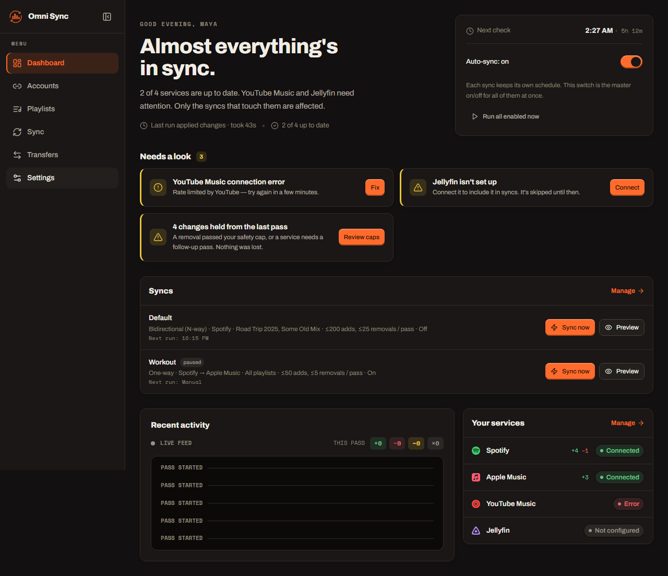Open Manage link in Your services
The height and width of the screenshot is (576, 668).
tap(627, 423)
